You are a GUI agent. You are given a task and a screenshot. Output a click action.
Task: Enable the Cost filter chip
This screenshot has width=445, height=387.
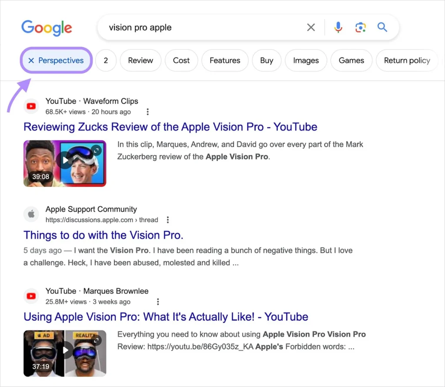pyautogui.click(x=181, y=60)
